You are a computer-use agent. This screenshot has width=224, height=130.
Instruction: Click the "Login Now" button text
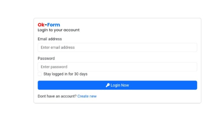click(120, 85)
